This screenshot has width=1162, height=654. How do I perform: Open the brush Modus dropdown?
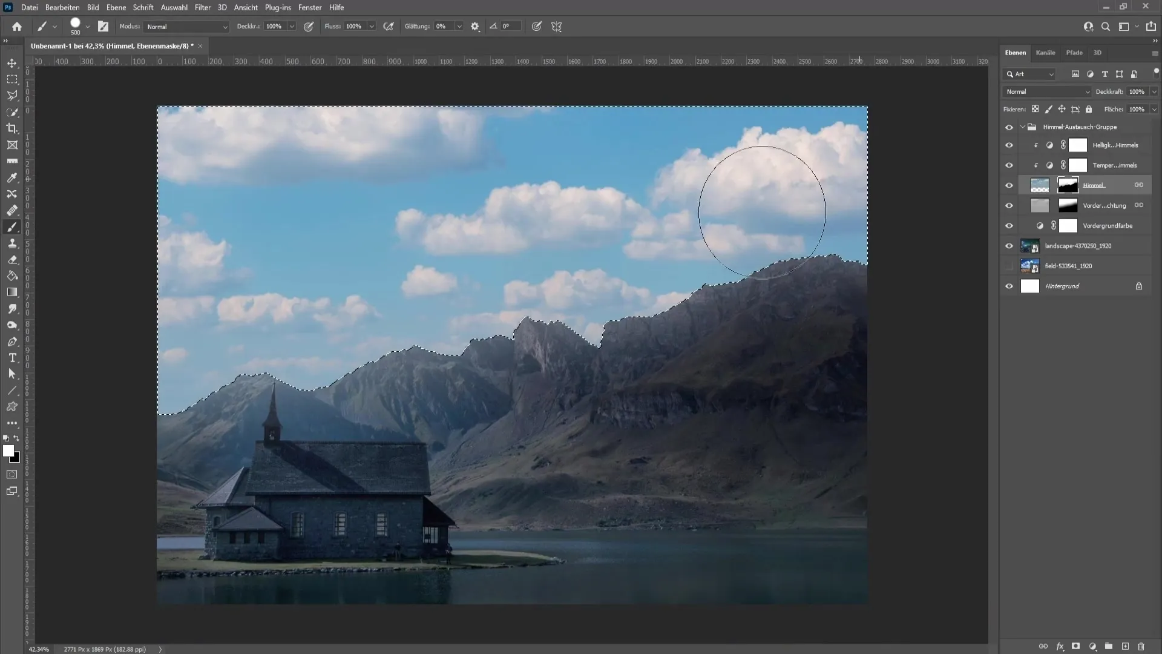(186, 27)
